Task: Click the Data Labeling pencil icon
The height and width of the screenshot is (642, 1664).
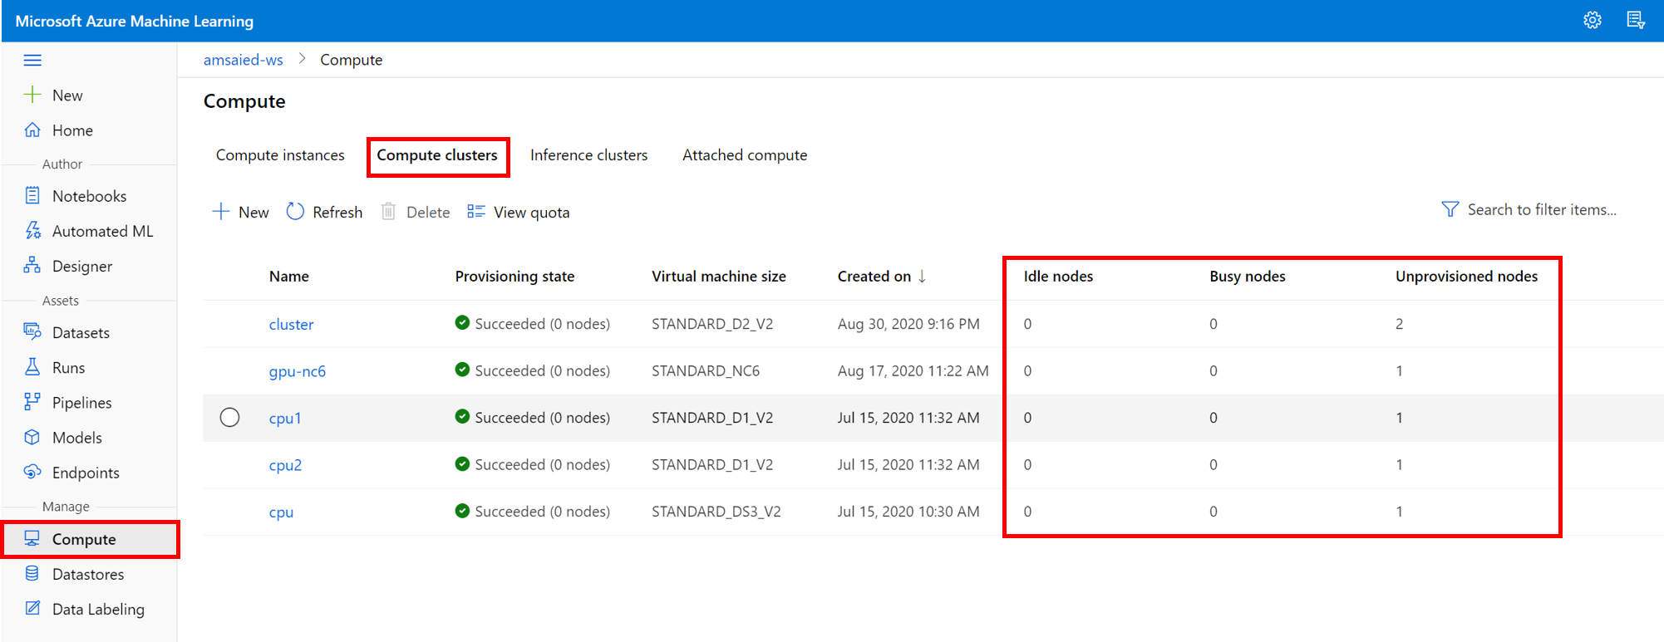Action: pos(32,608)
